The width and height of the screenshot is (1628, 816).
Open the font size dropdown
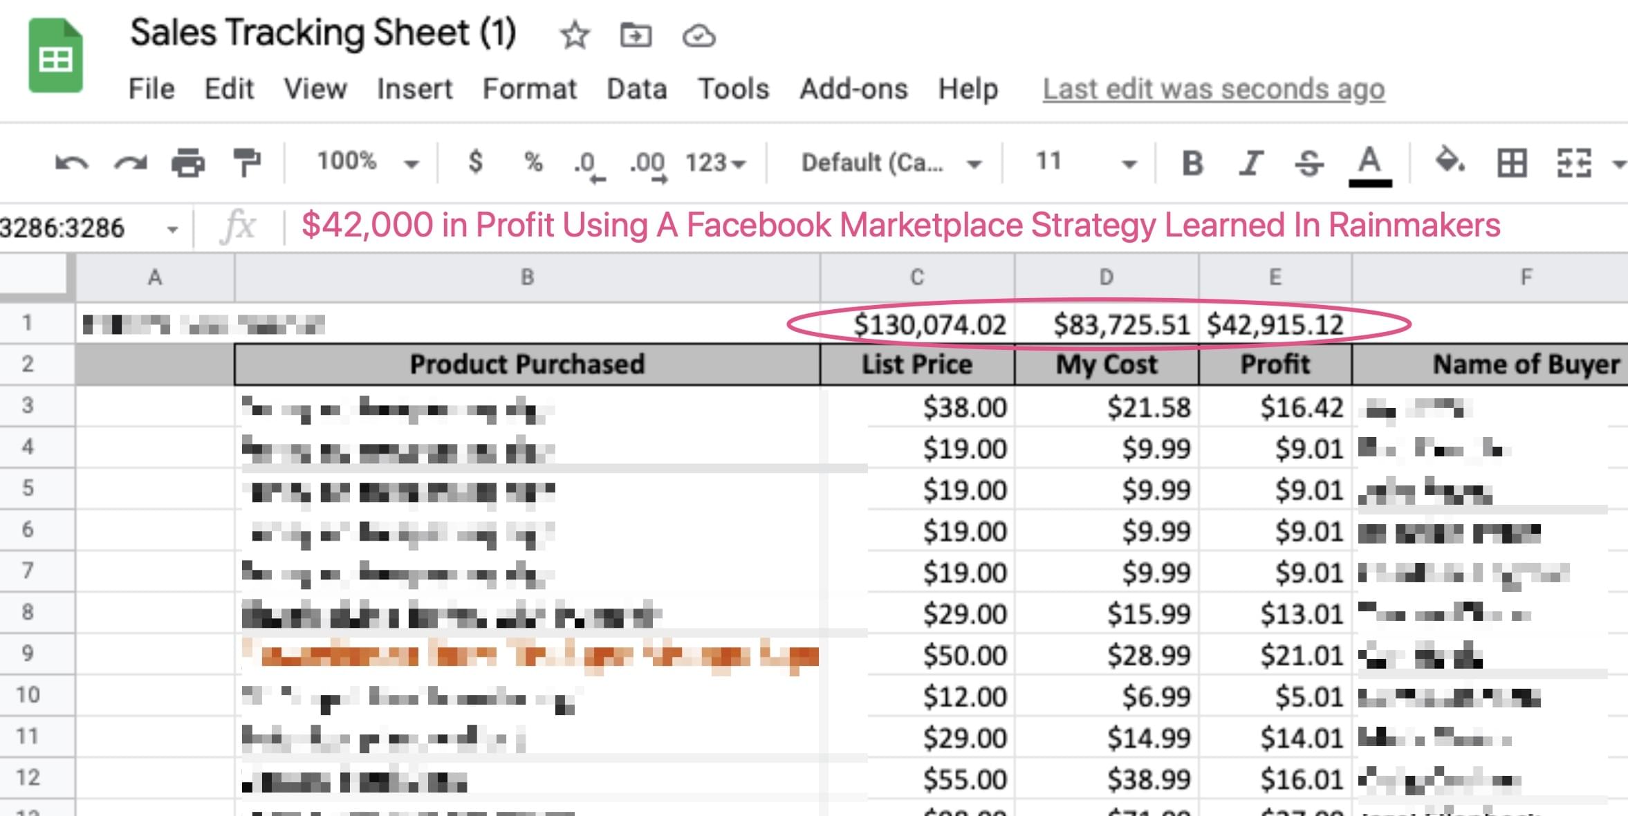(x=1086, y=163)
